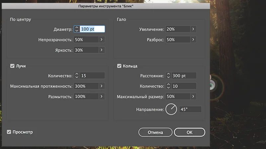Click the По центру section label
266x149 pixels.
(x=20, y=19)
